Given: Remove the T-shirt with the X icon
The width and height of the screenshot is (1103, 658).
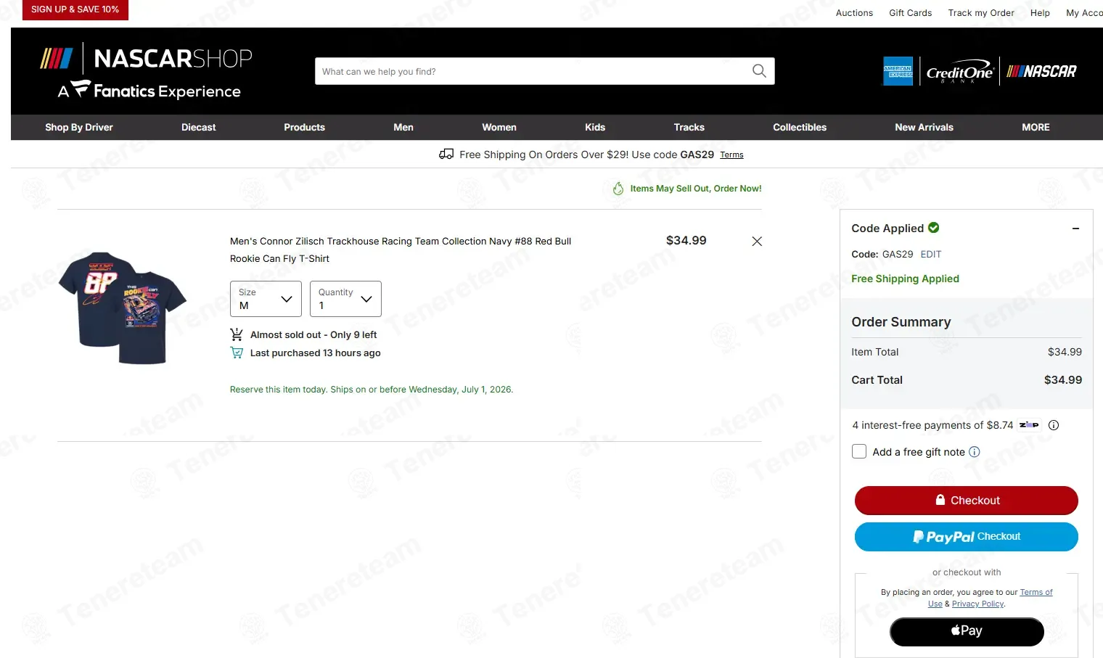Looking at the screenshot, I should coord(757,241).
